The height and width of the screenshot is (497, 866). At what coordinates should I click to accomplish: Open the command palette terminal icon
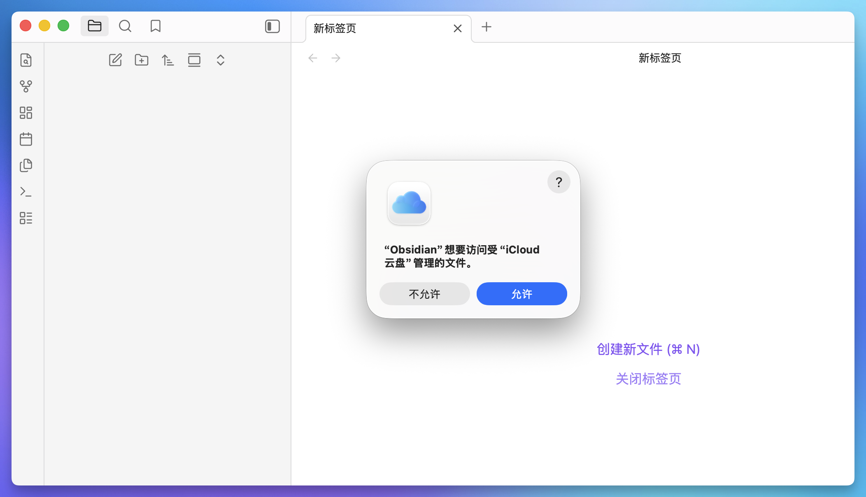[x=26, y=192]
